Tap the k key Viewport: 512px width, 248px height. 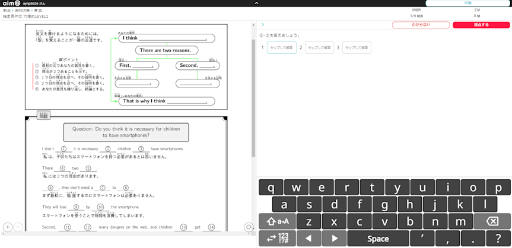point(460,204)
